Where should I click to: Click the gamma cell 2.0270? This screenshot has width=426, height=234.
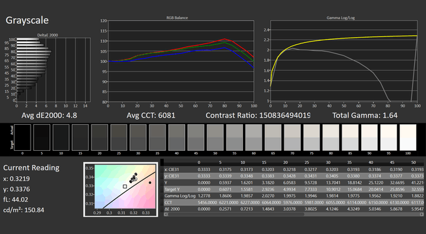268,196
